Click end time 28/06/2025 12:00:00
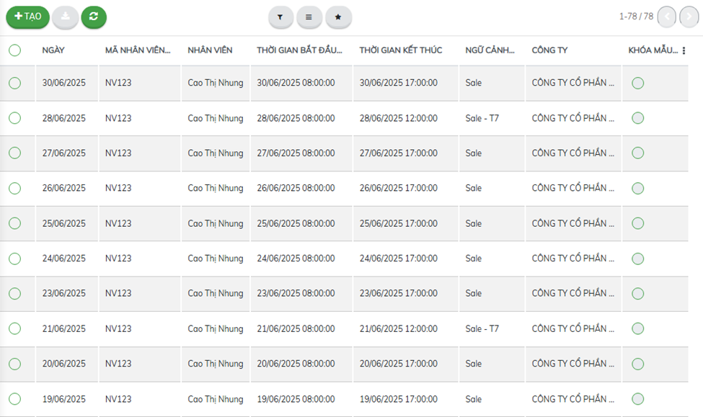703x417 pixels. click(x=398, y=118)
